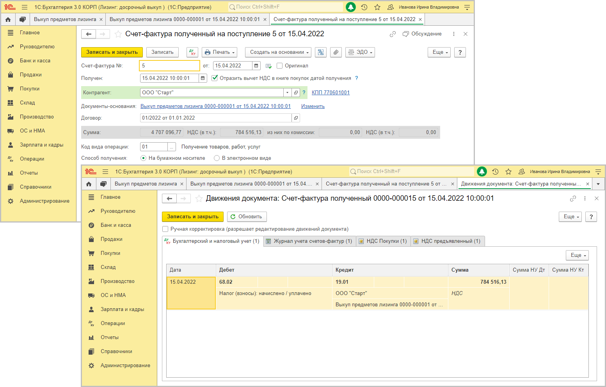The height and width of the screenshot is (387, 606).
Task: Expand Создать на основании dropdown
Action: 278,52
